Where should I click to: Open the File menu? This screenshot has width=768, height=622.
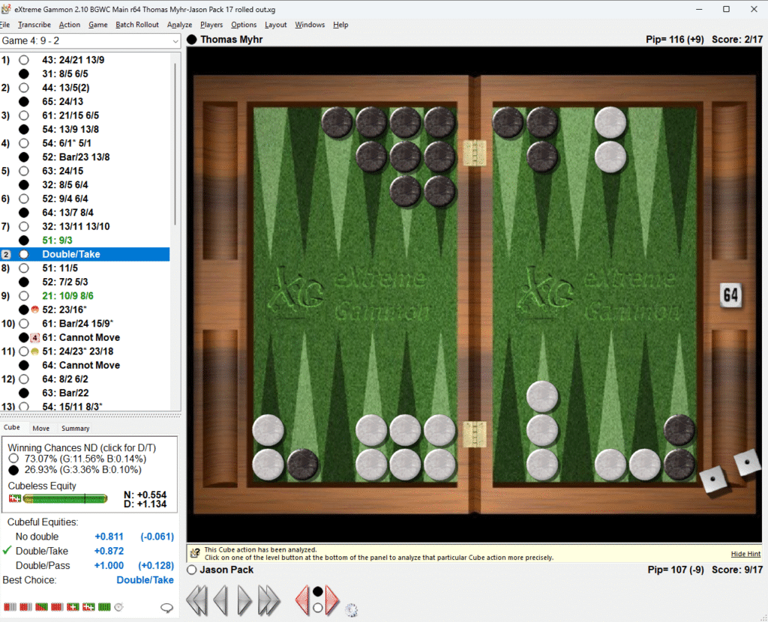pyautogui.click(x=5, y=25)
